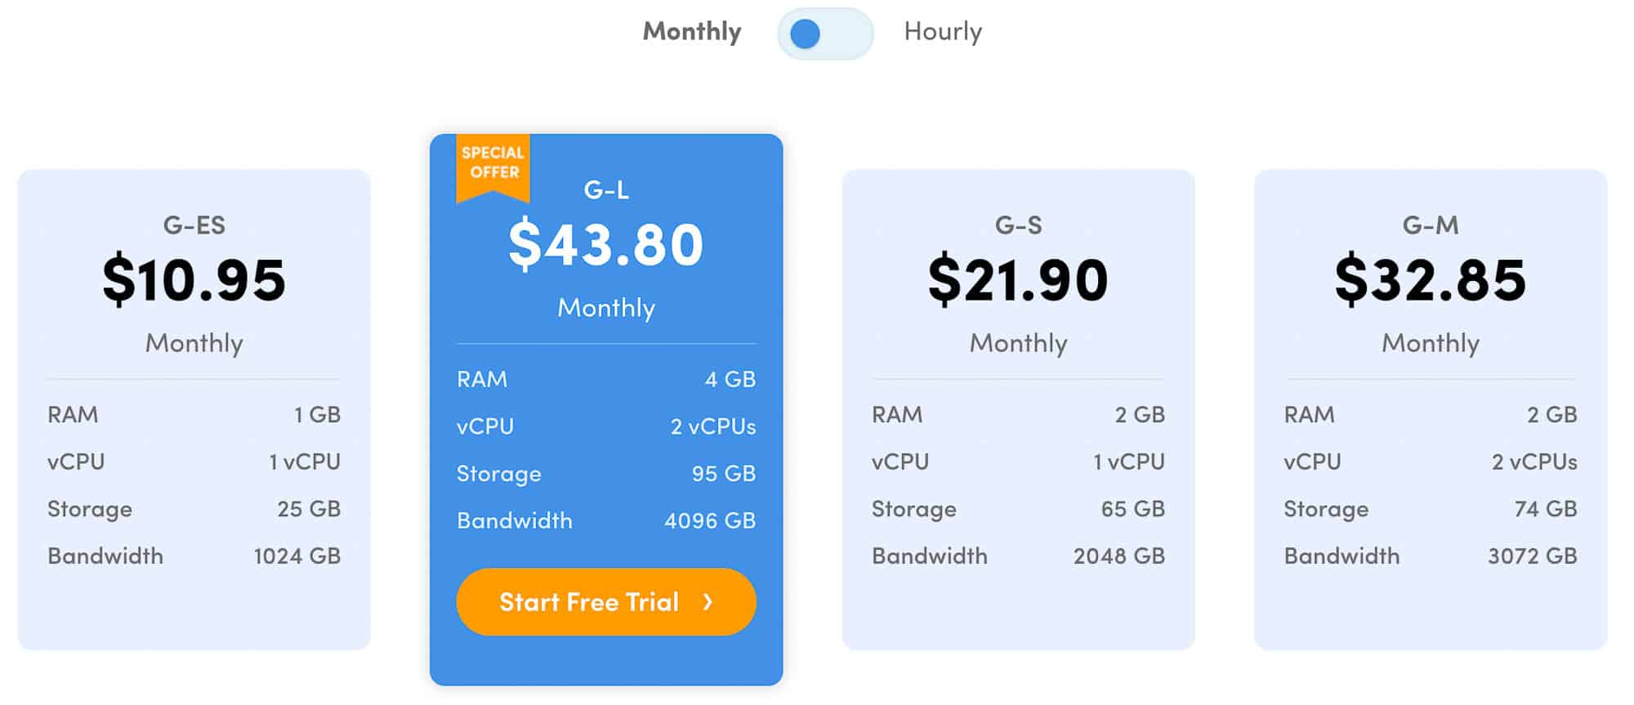This screenshot has height=705, width=1634.
Task: Click the Storage row of the G-ES plan
Action: coord(194,508)
